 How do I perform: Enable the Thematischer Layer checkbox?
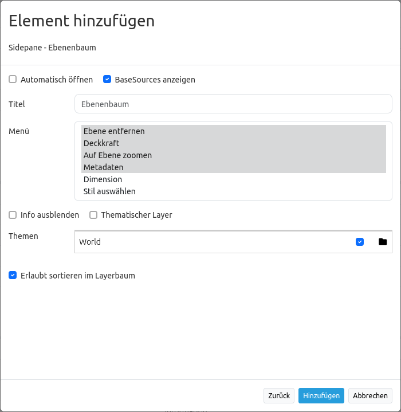(x=93, y=215)
